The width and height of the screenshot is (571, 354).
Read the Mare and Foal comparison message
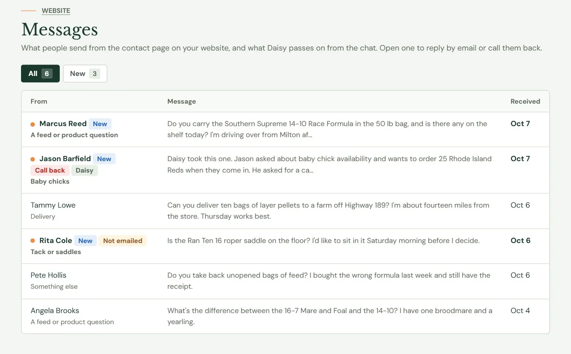coord(330,316)
